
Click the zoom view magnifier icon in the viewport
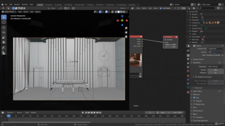(x=126, y=28)
